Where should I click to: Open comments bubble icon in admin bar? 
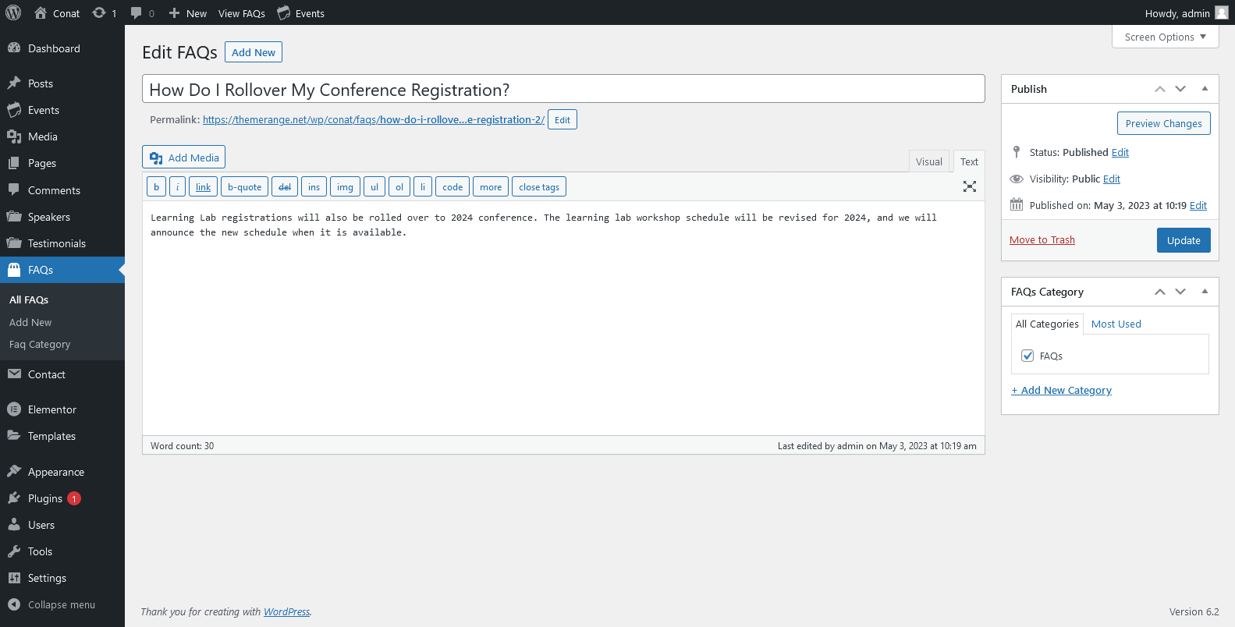pyautogui.click(x=137, y=12)
